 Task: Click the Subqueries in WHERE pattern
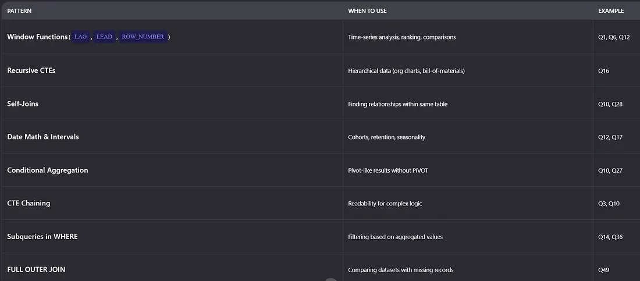pos(42,237)
